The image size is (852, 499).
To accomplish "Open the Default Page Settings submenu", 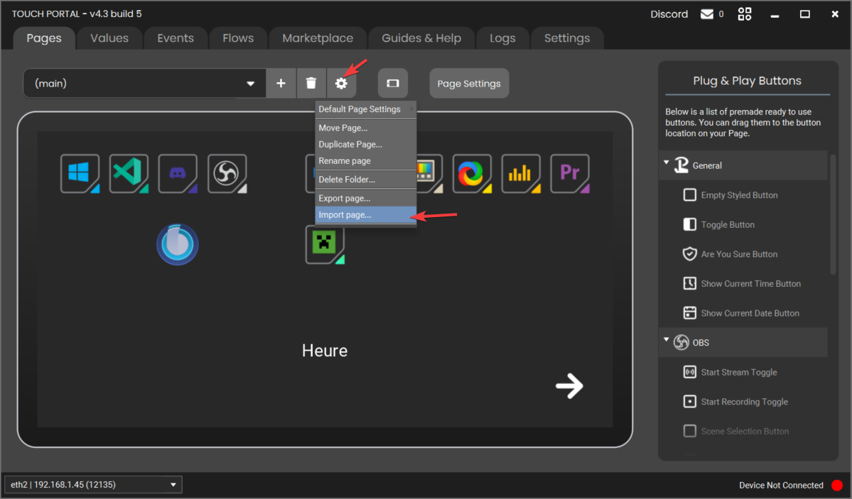I will tap(366, 109).
